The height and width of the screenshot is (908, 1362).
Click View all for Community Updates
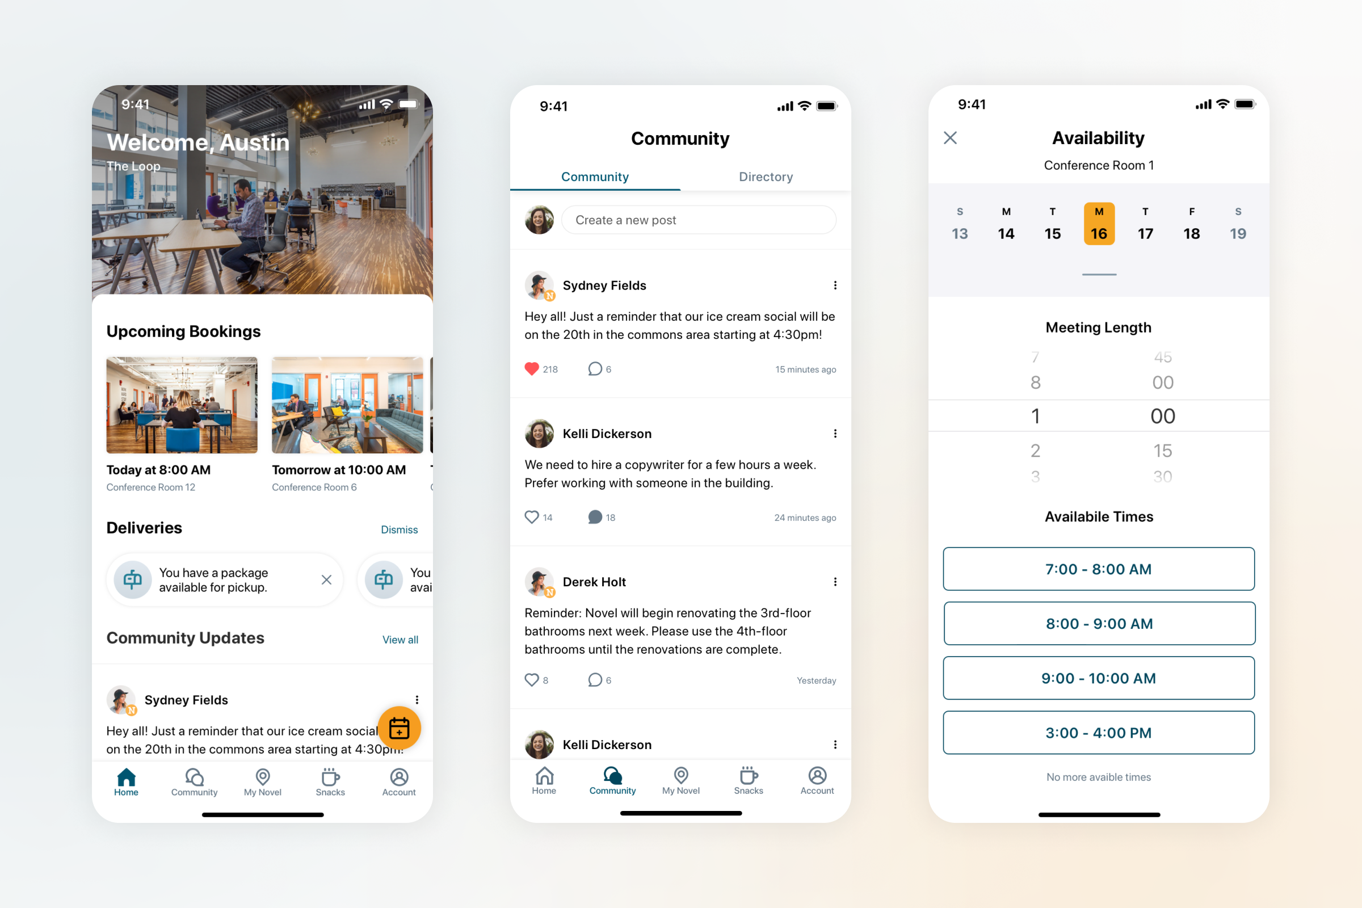click(x=400, y=640)
